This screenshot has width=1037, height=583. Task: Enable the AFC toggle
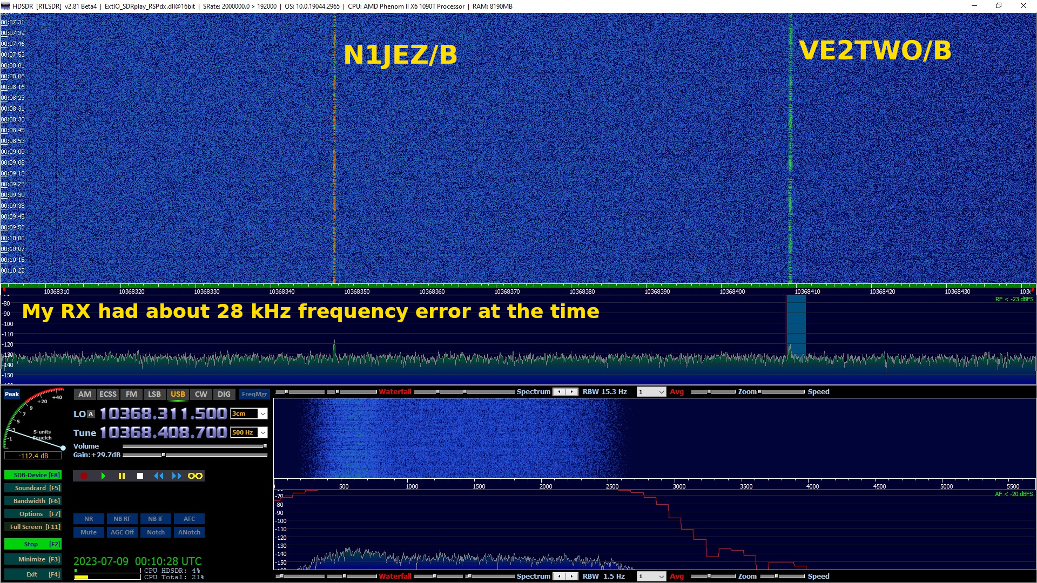189,519
